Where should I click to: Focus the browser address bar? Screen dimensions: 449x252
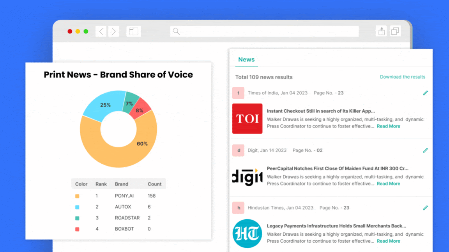(x=264, y=31)
